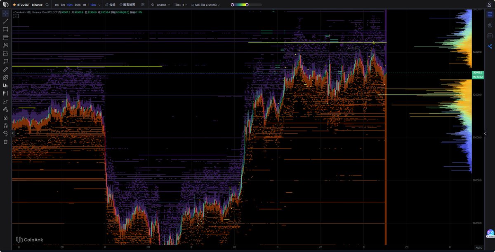
Task: Select the trend line drawing tool
Action: pyautogui.click(x=6, y=21)
